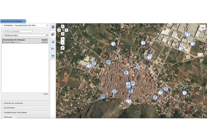Open the map layers selector

click(203, 27)
